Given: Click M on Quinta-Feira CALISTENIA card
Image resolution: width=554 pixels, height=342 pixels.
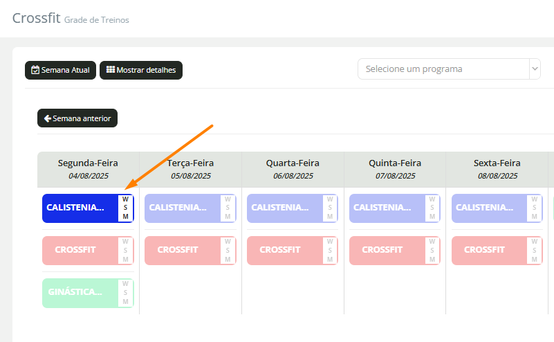Looking at the screenshot, I should (x=432, y=217).
